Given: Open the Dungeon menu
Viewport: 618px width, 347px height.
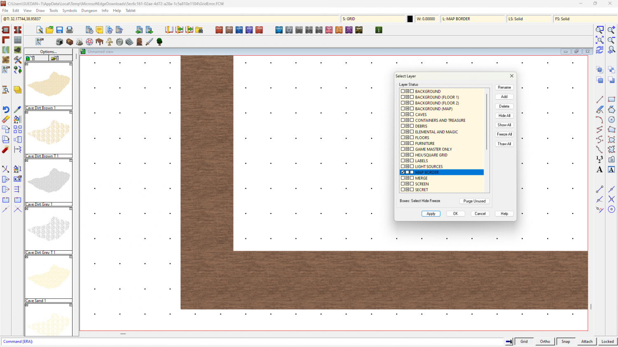Looking at the screenshot, I should coord(89,11).
